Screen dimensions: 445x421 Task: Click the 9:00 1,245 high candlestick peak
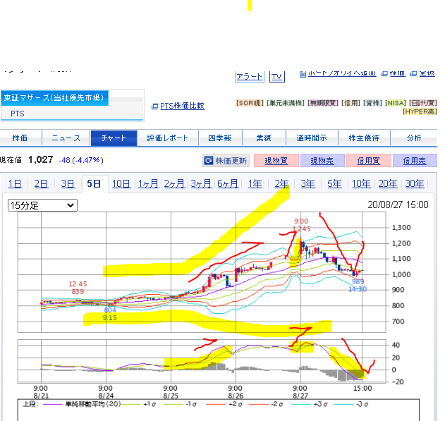[301, 242]
